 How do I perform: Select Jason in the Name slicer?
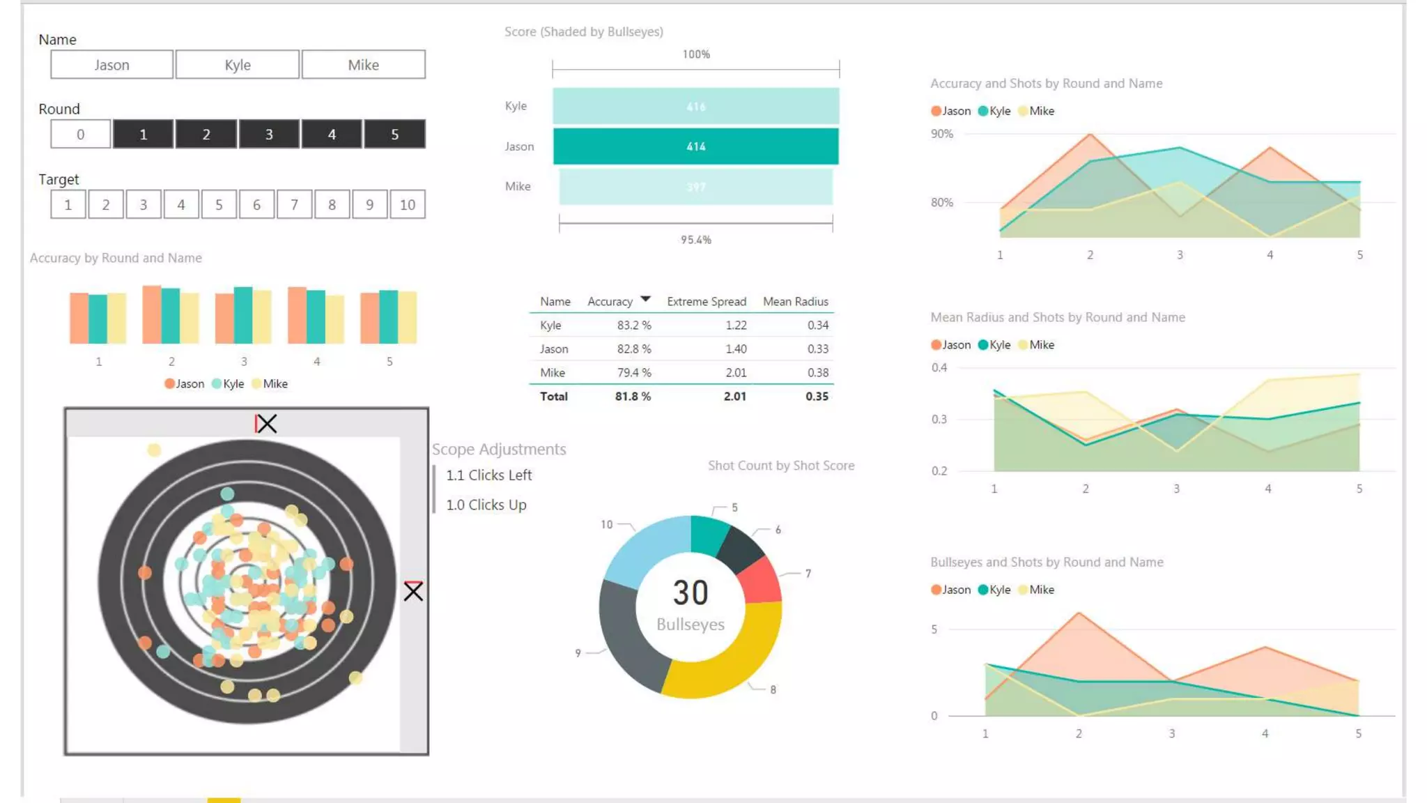pyautogui.click(x=111, y=65)
